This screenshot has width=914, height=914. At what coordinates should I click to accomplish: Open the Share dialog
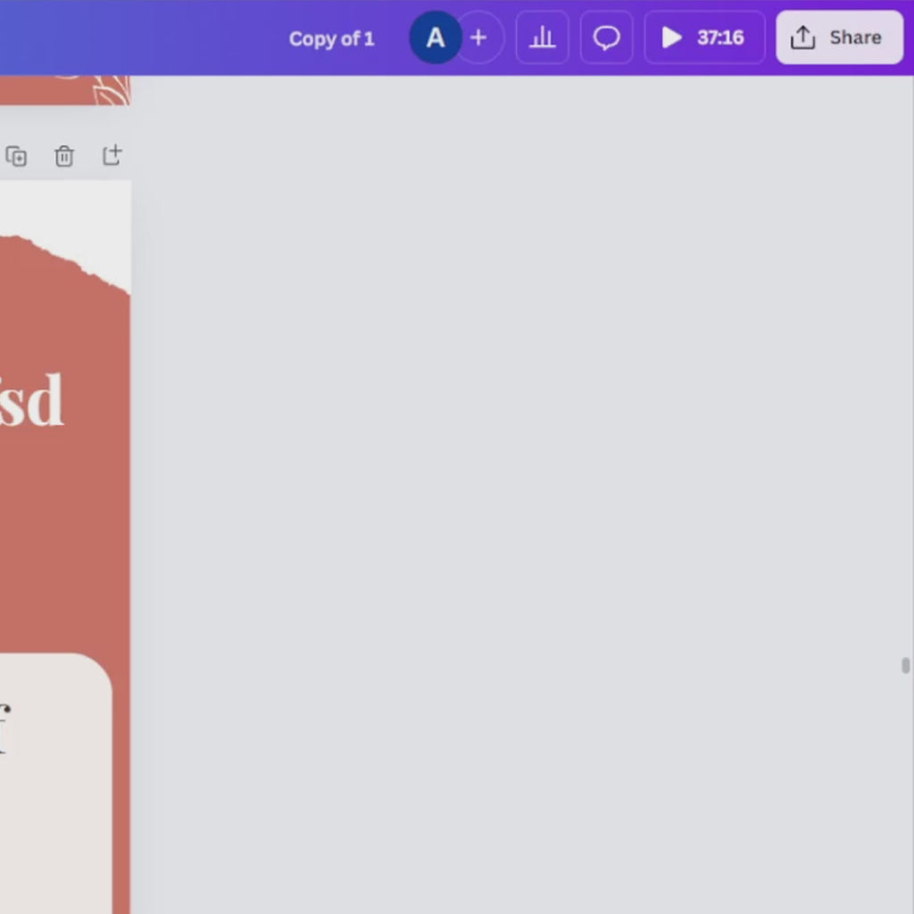click(839, 37)
